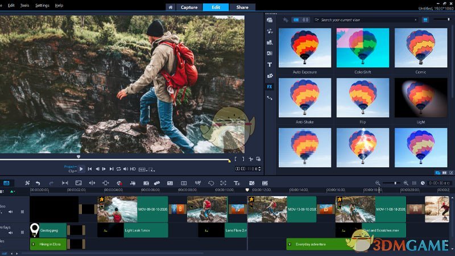This screenshot has width=455, height=256.
Task: Adjust the timecode stepper arrows
Action: [x=260, y=169]
